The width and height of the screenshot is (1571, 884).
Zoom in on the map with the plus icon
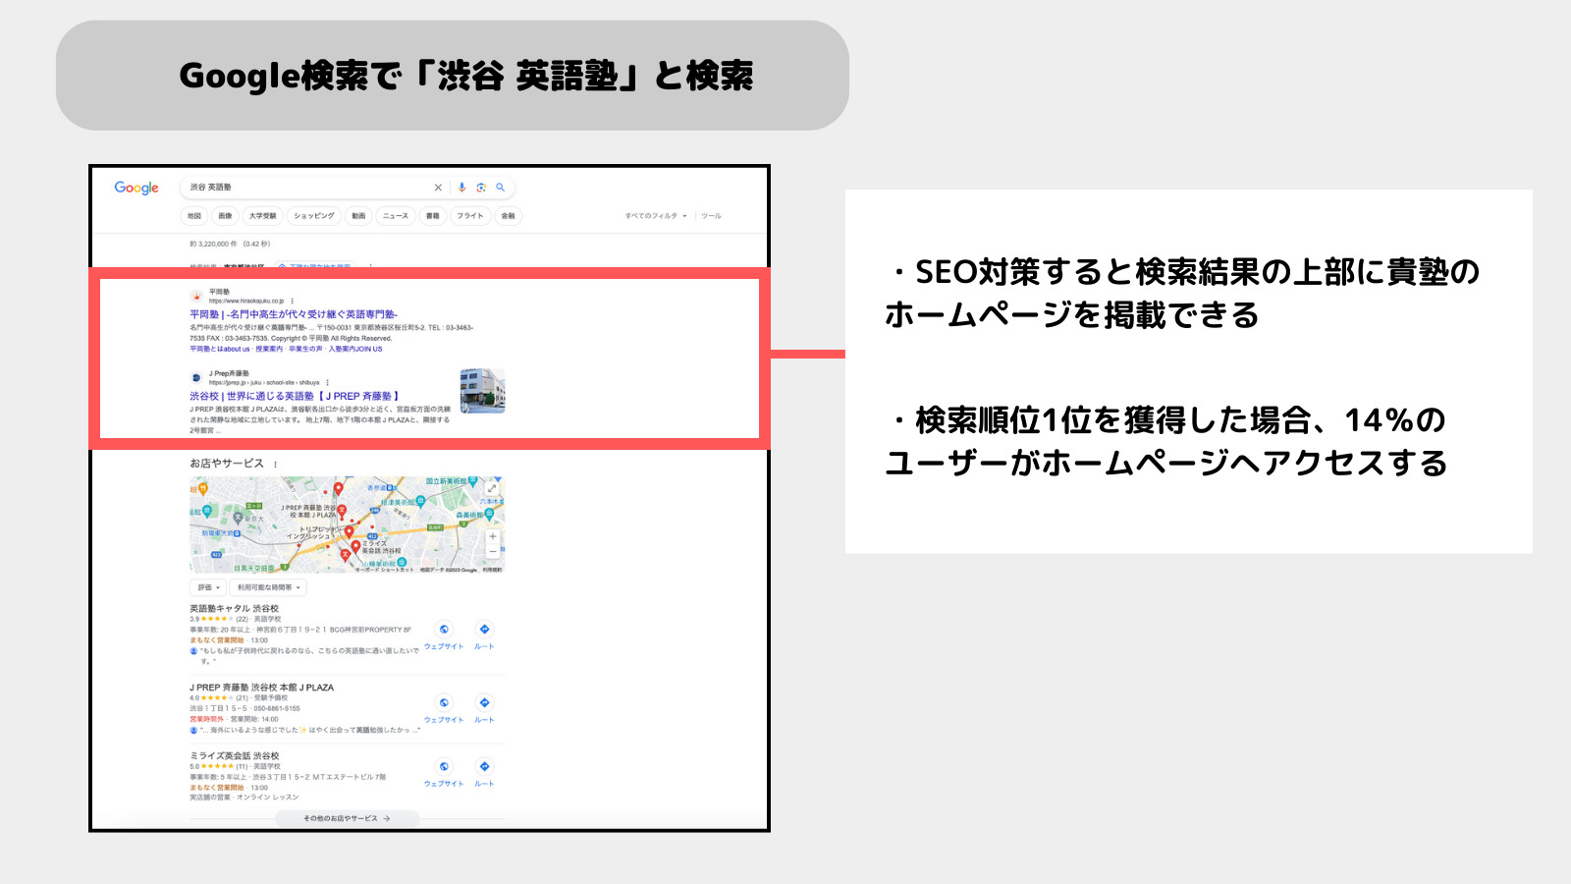coord(492,536)
